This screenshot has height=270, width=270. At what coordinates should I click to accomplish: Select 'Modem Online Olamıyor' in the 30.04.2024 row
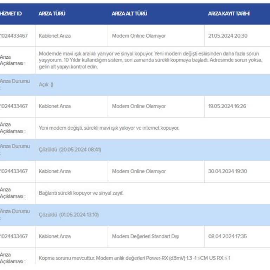pyautogui.click(x=139, y=171)
